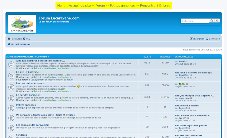This screenshot has height=138, width=227.
Task: Open Petites annonces forum title
Action: [x=26, y=105]
